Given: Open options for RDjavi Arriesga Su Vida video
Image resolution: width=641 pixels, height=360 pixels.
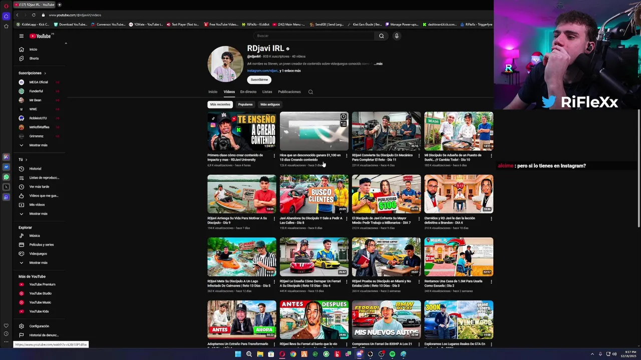Looking at the screenshot, I should (x=274, y=218).
